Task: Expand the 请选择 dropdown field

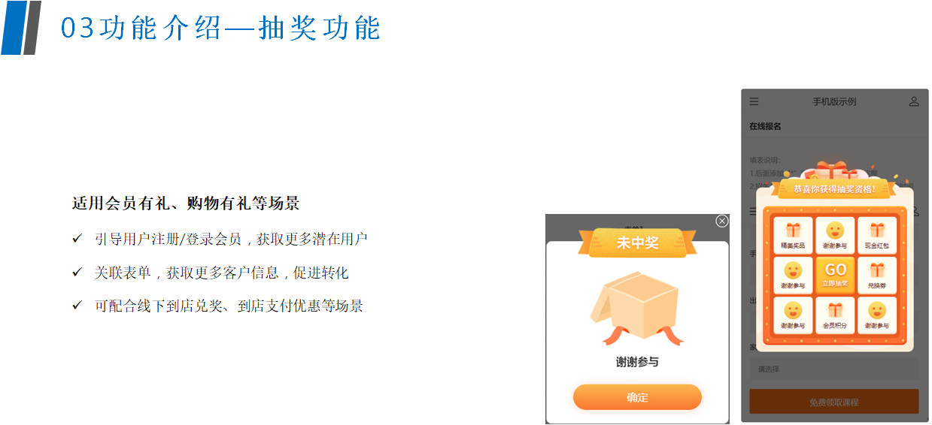Action: point(833,369)
